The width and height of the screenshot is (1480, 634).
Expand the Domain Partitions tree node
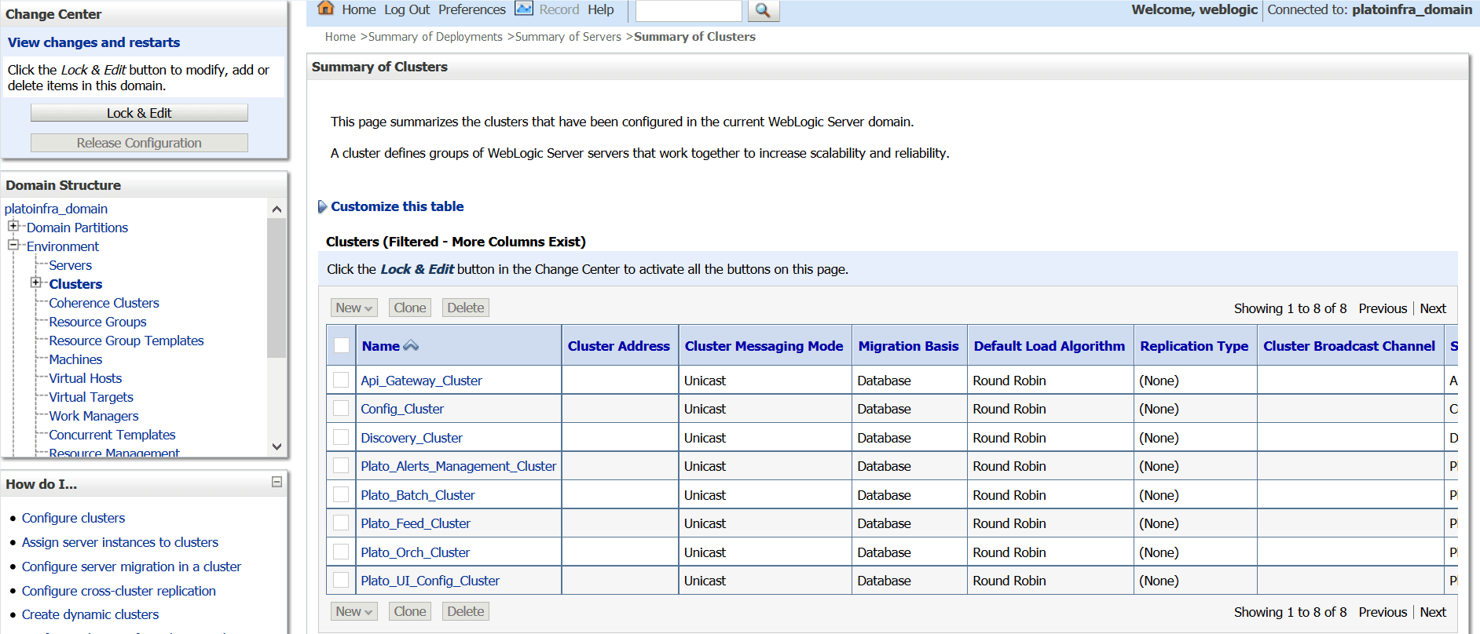coord(13,226)
